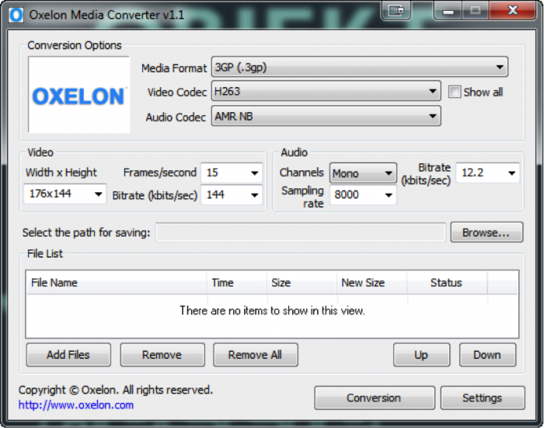Click the Up button
Image resolution: width=544 pixels, height=428 pixels.
click(x=421, y=355)
